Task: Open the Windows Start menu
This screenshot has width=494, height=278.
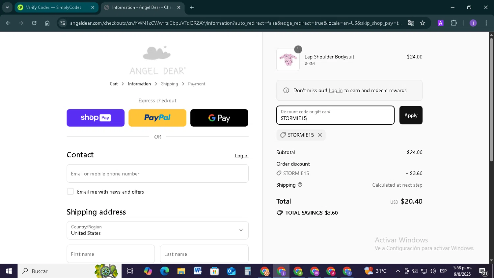Action: (9, 271)
